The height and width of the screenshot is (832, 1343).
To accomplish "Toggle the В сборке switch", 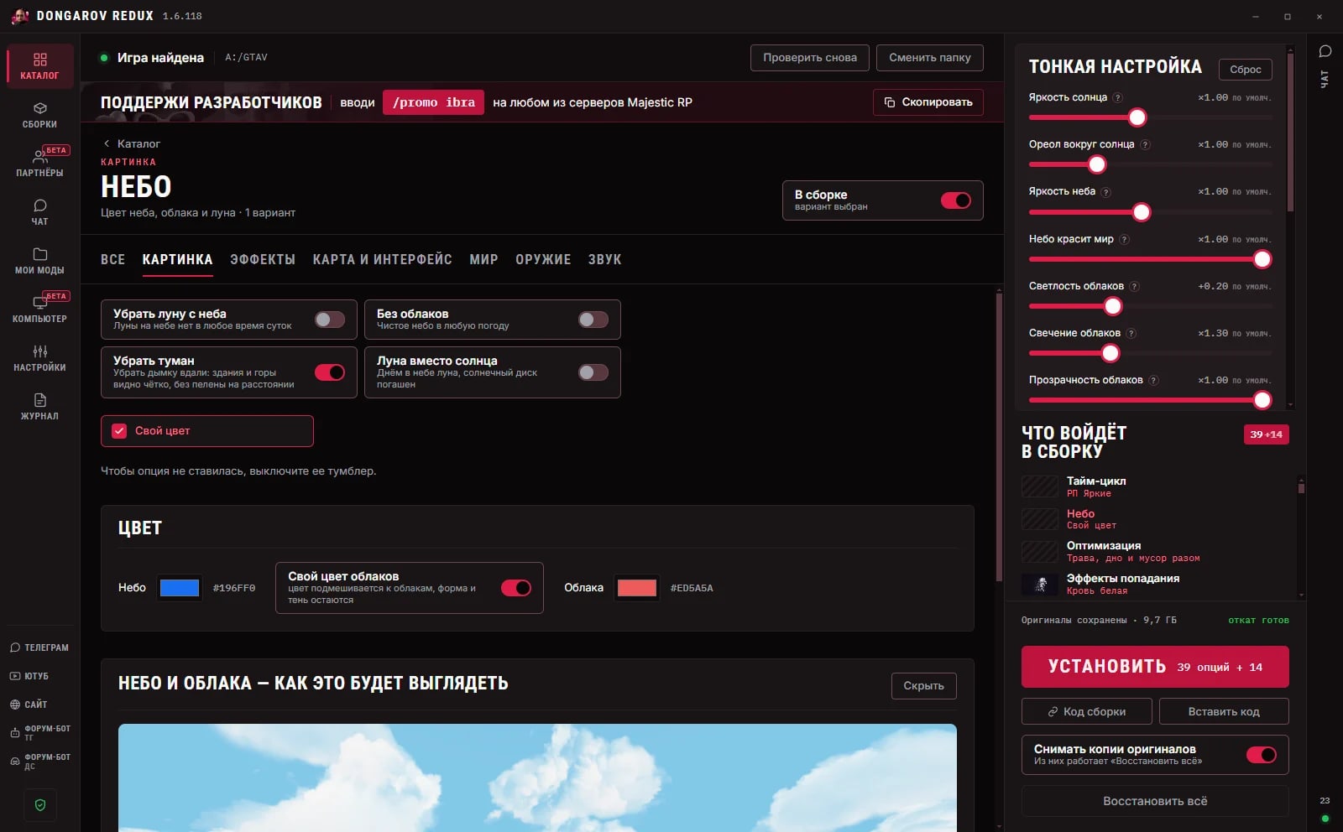I will pyautogui.click(x=955, y=200).
